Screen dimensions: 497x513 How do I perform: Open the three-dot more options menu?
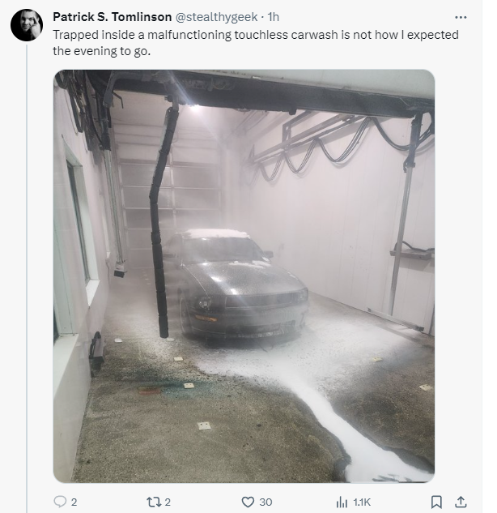tap(461, 16)
